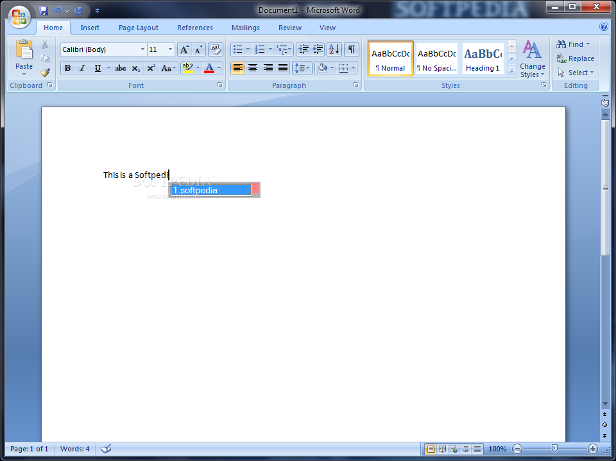Zoom out with minus button

point(517,449)
